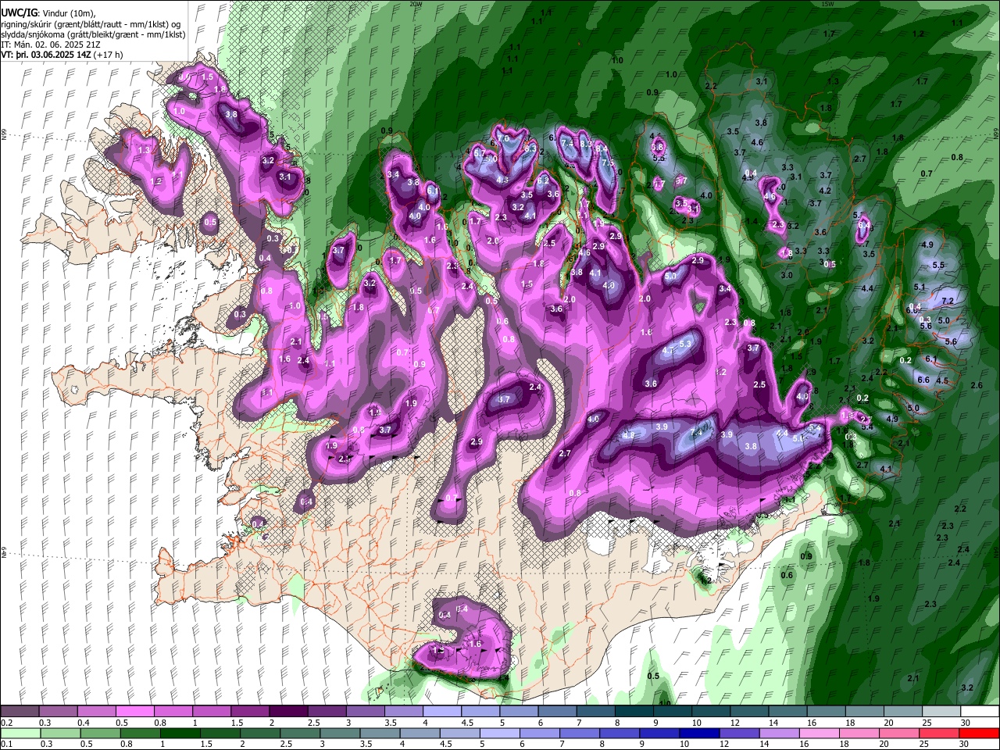Click the 30 label on the lower legend row
1000x750 pixels.
[962, 744]
